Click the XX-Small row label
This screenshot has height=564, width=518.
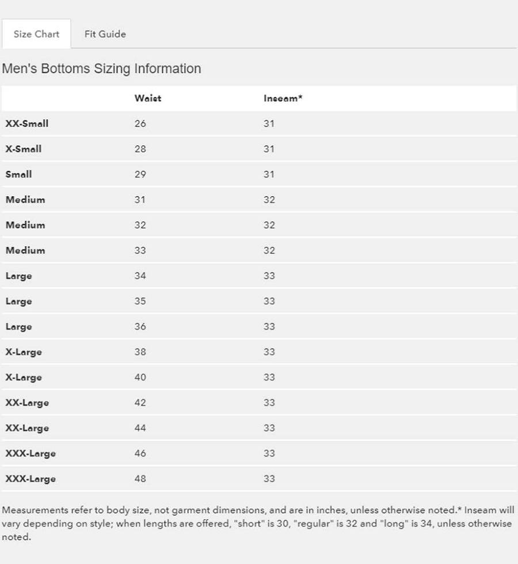coord(27,124)
